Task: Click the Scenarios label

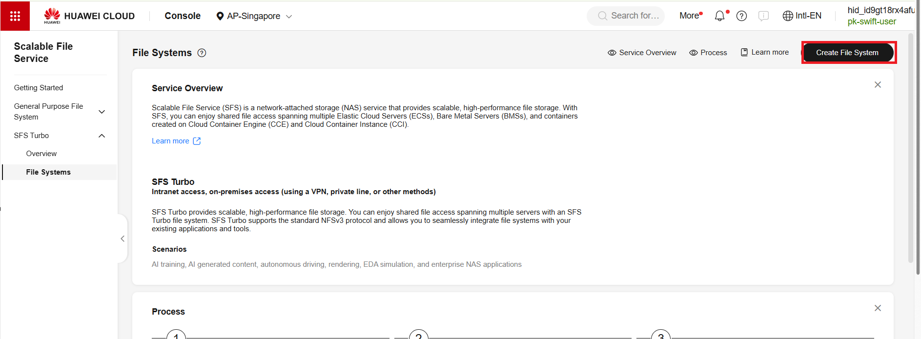Action: tap(169, 249)
